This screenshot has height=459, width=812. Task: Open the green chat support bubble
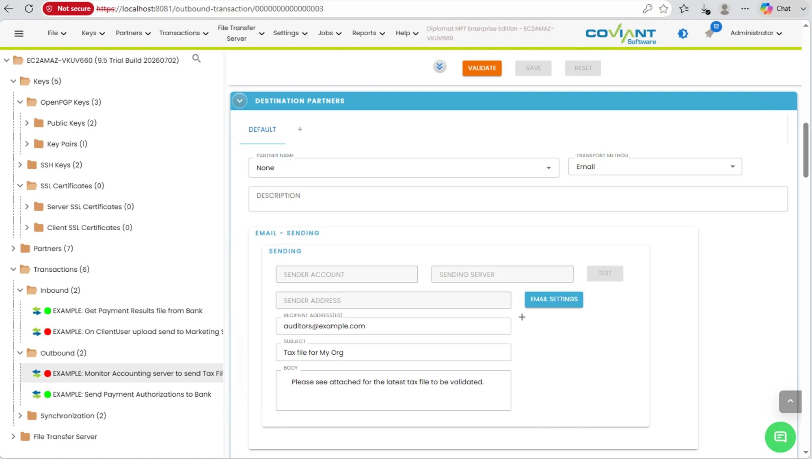[x=780, y=437]
